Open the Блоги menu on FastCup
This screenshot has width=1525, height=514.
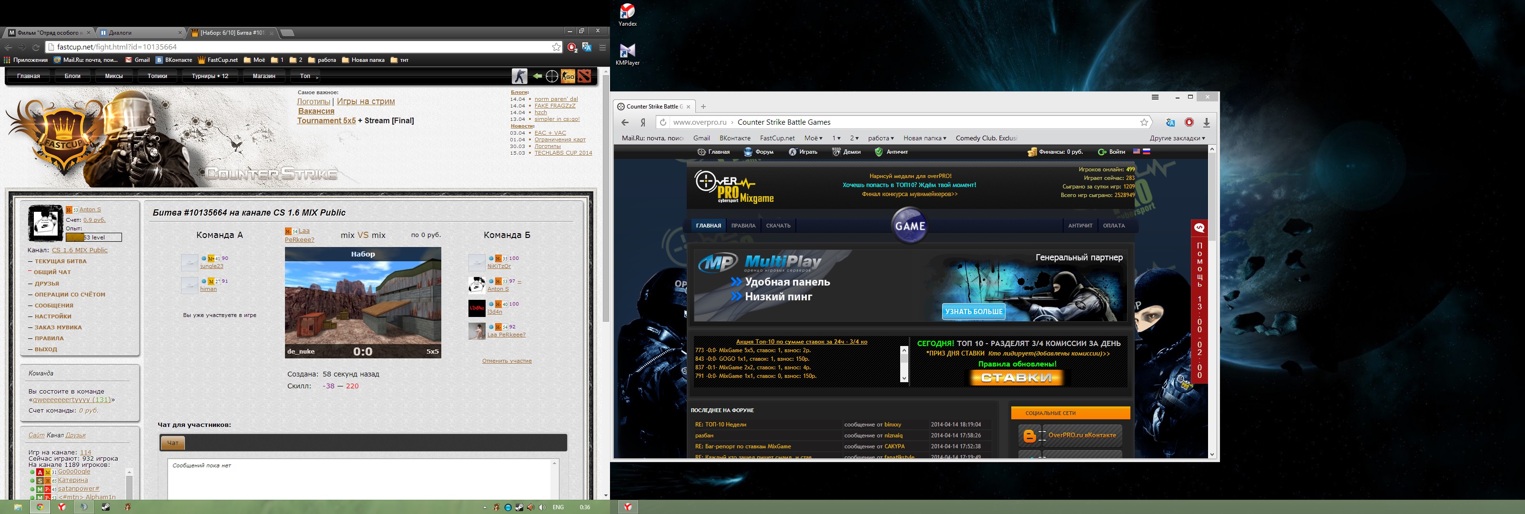click(x=72, y=76)
